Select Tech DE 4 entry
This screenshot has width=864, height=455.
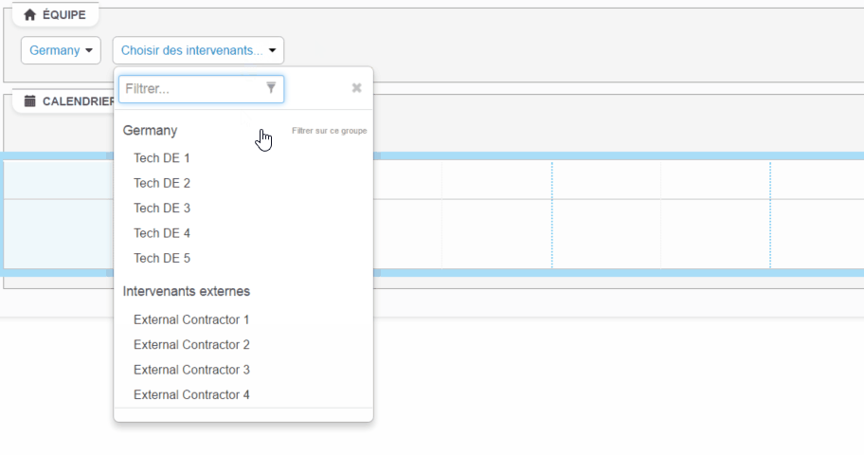click(x=162, y=233)
